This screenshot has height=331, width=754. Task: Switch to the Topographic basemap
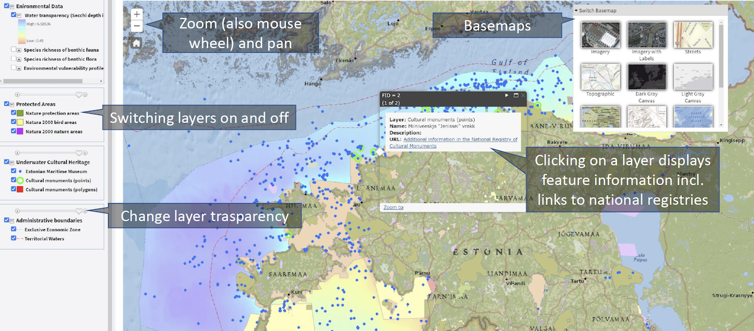[600, 77]
